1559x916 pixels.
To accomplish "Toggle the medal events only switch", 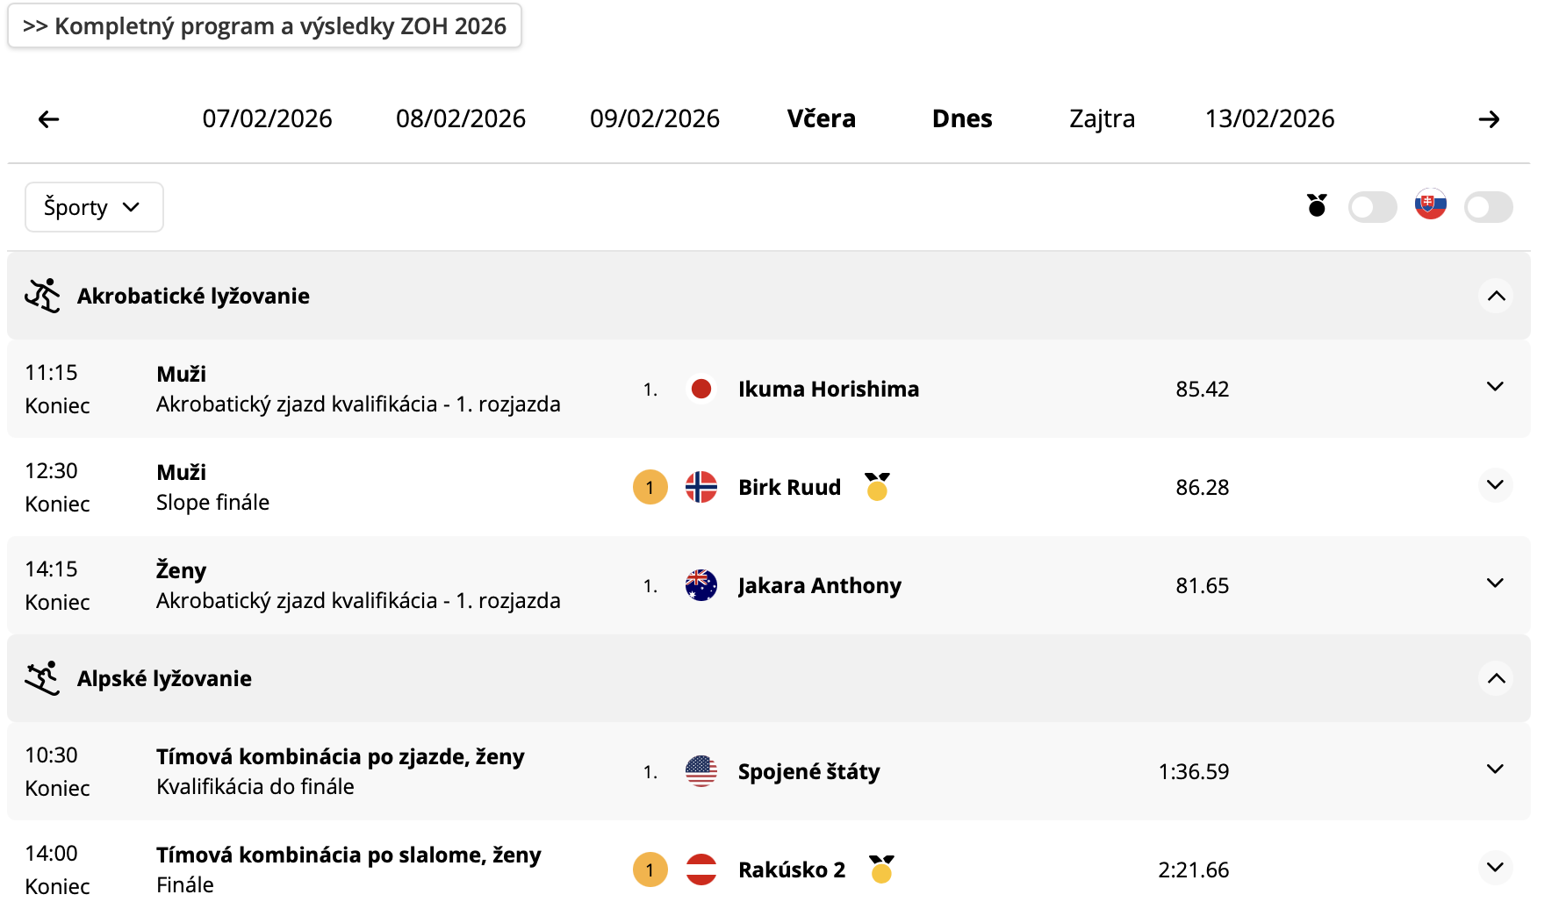I will tap(1372, 207).
